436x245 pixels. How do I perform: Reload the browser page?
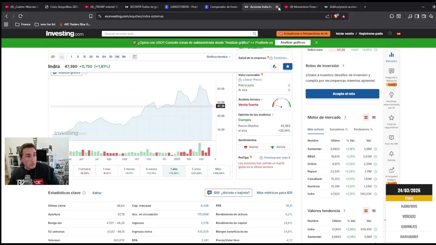pos(20,16)
